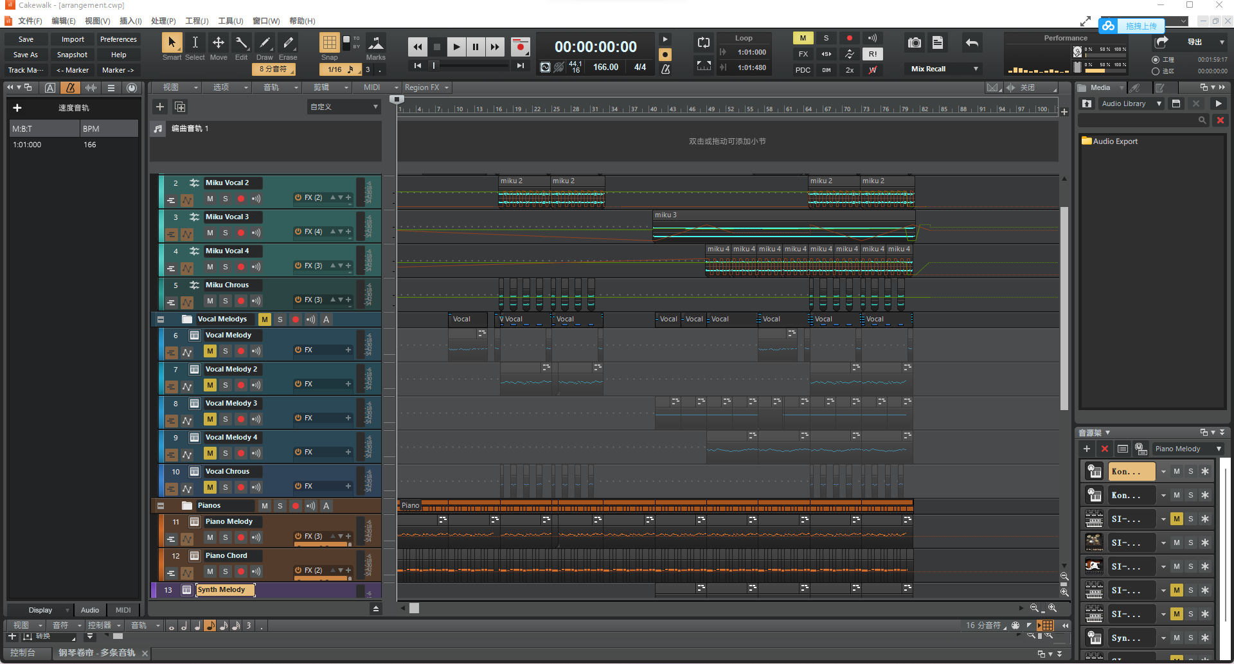Viewport: 1234px width, 664px height.
Task: Switch to the 控制台 tab
Action: [23, 652]
